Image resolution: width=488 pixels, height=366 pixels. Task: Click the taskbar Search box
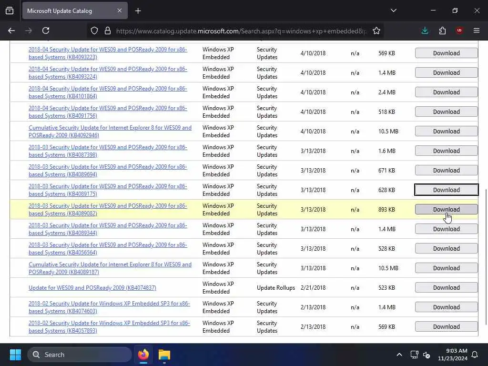coord(80,355)
